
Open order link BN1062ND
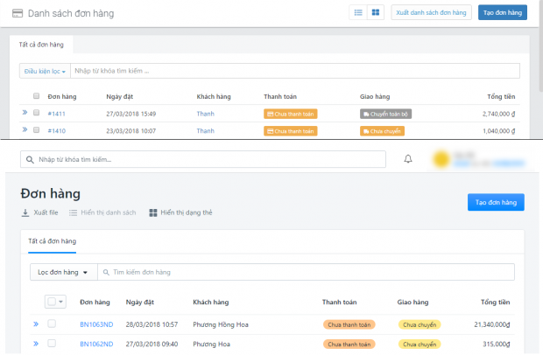pyautogui.click(x=95, y=344)
